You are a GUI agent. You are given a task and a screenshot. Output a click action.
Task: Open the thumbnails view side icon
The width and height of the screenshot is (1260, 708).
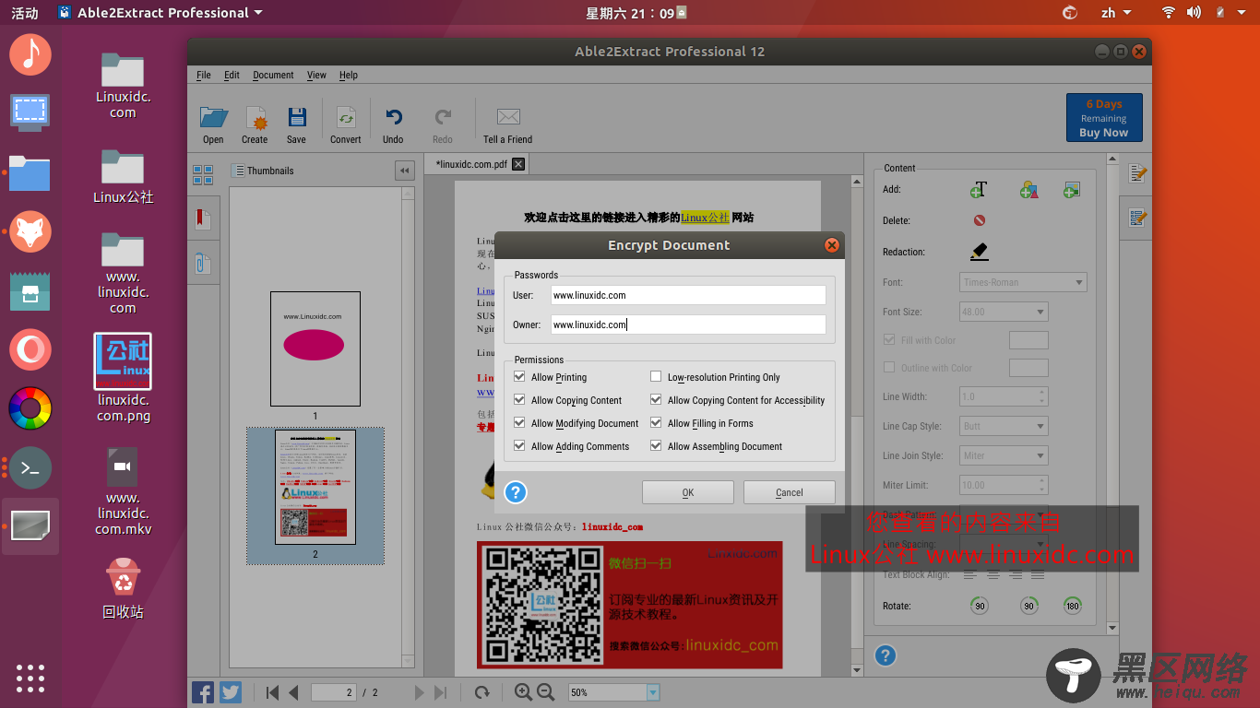tap(203, 174)
